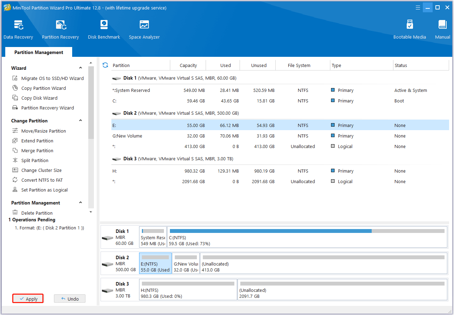Image resolution: width=454 pixels, height=315 pixels.
Task: Open the Data Recovery tool
Action: [18, 29]
